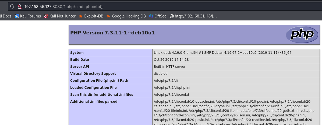The width and height of the screenshot is (322, 125).
Task: Click the Google Hacking DB favicon
Action: coord(109,16)
